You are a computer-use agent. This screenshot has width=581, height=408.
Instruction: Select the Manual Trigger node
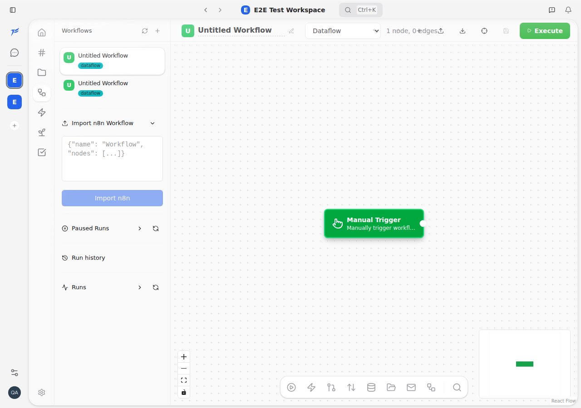tap(374, 223)
